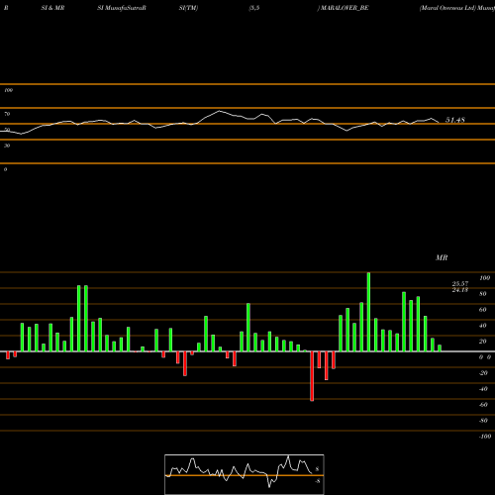
Task: Click the '-60' tick on MR axis
Action: 483,405
